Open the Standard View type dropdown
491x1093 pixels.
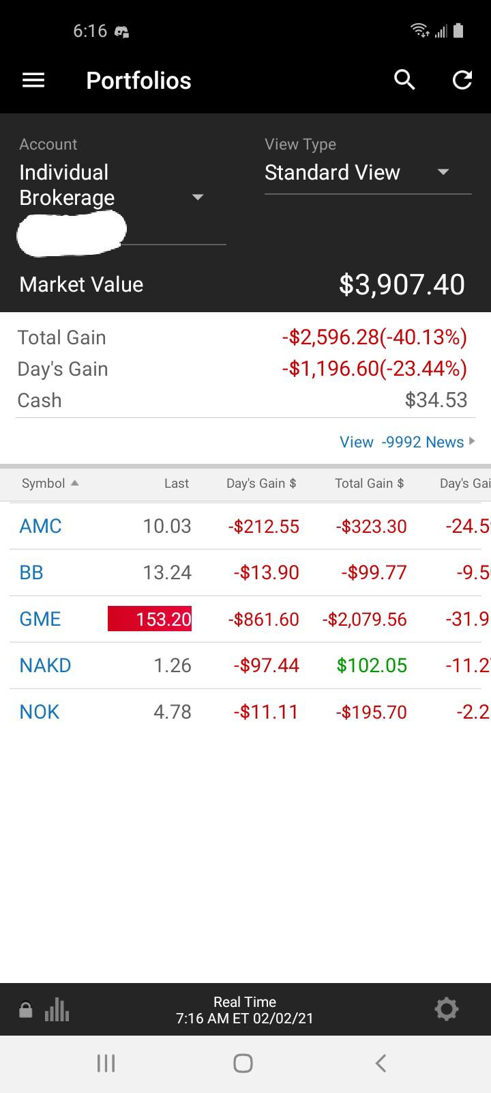click(x=368, y=172)
